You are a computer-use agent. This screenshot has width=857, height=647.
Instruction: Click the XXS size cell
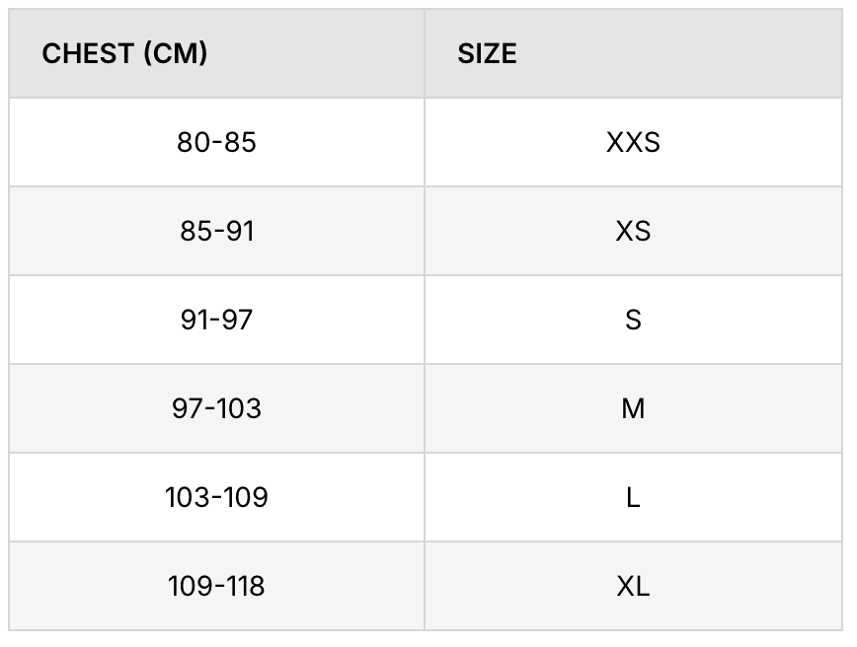point(633,143)
